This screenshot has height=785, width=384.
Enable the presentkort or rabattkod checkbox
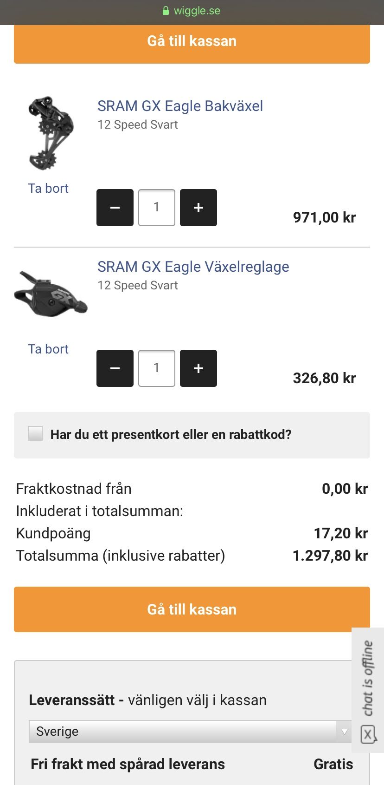(35, 433)
